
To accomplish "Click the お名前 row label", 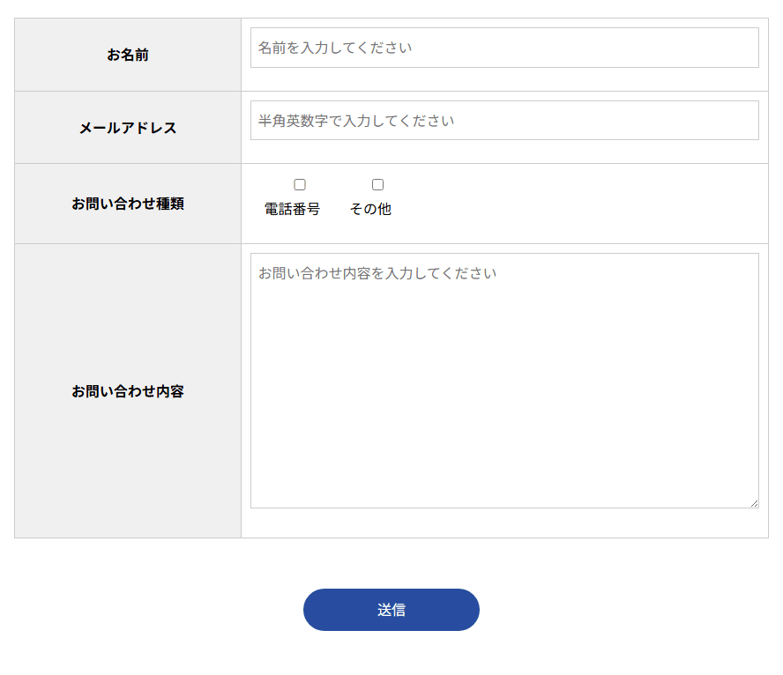I will tap(128, 55).
